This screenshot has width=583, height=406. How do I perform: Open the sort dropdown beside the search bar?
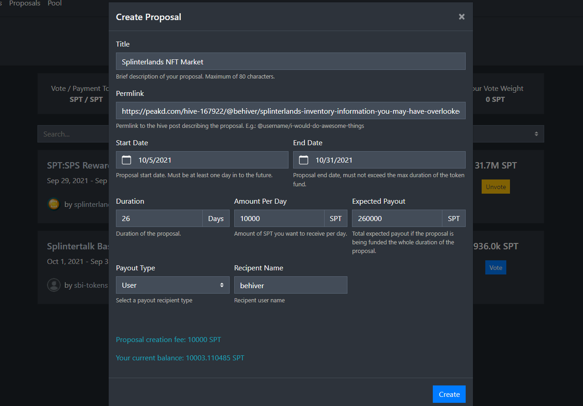pos(509,134)
